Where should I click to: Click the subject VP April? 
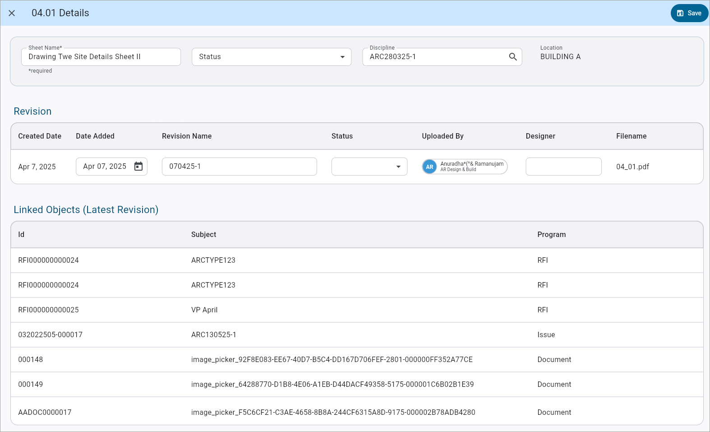(x=204, y=310)
